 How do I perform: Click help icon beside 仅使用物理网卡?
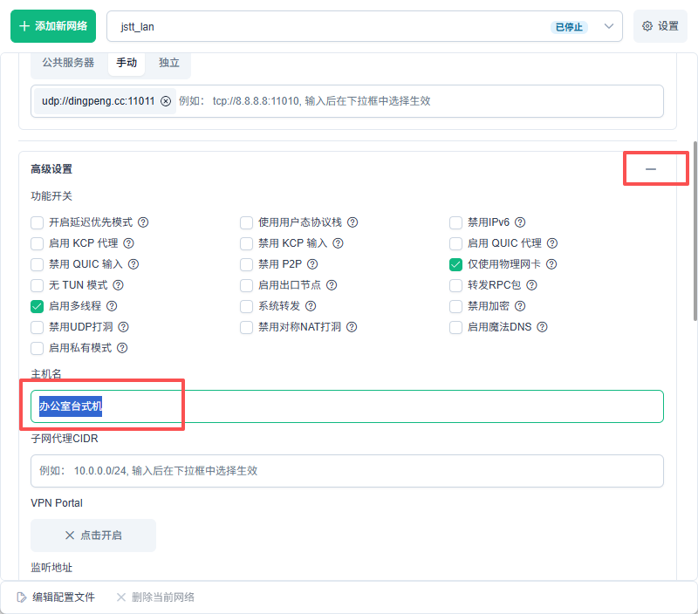point(551,264)
